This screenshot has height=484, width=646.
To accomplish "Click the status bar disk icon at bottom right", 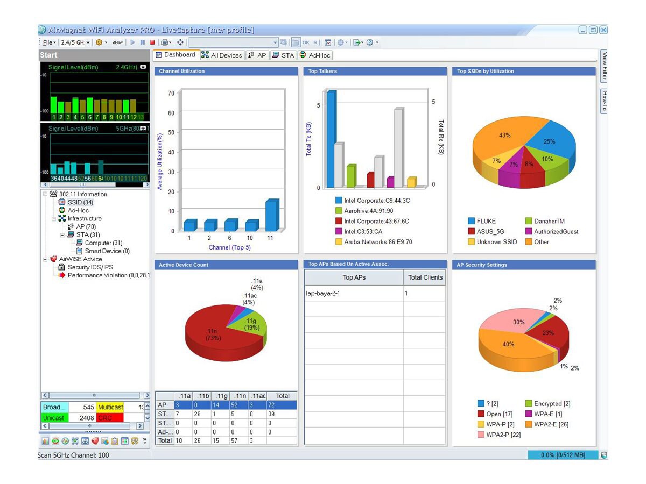I will [x=604, y=455].
